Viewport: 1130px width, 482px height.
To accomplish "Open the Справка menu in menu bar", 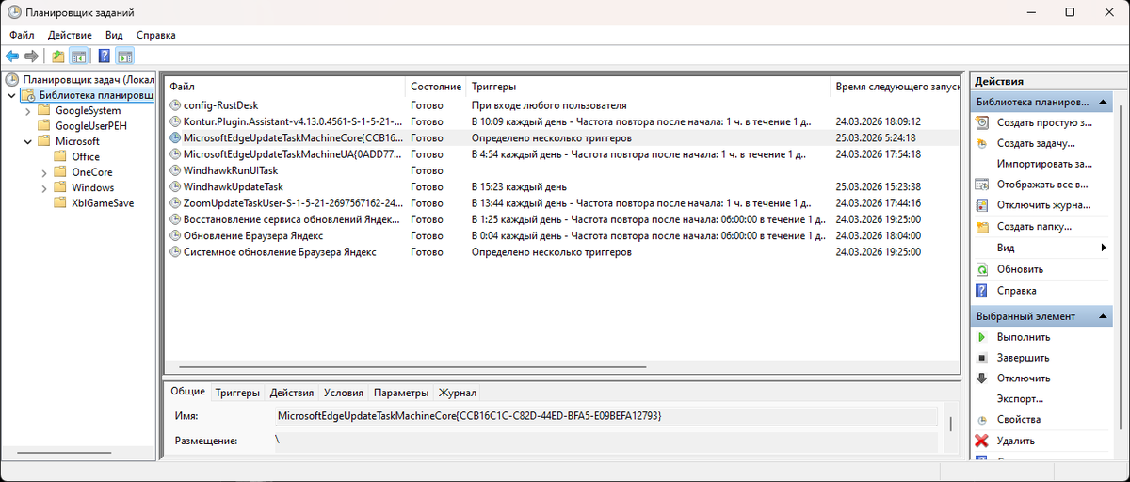I will (156, 35).
